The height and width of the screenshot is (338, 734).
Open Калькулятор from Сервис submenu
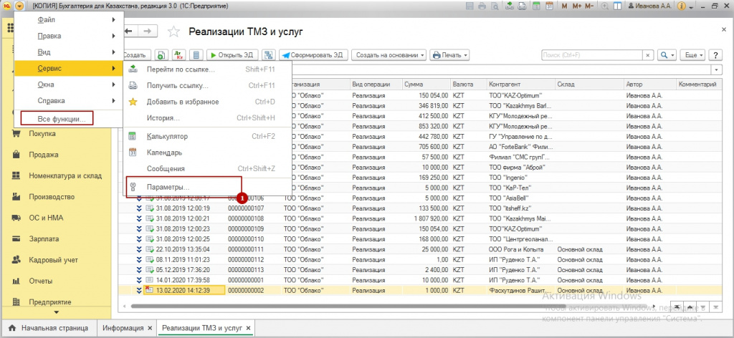[207, 137]
